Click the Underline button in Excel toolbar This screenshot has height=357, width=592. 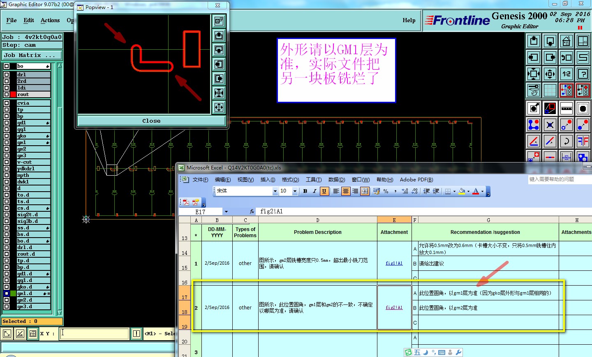[x=324, y=191]
